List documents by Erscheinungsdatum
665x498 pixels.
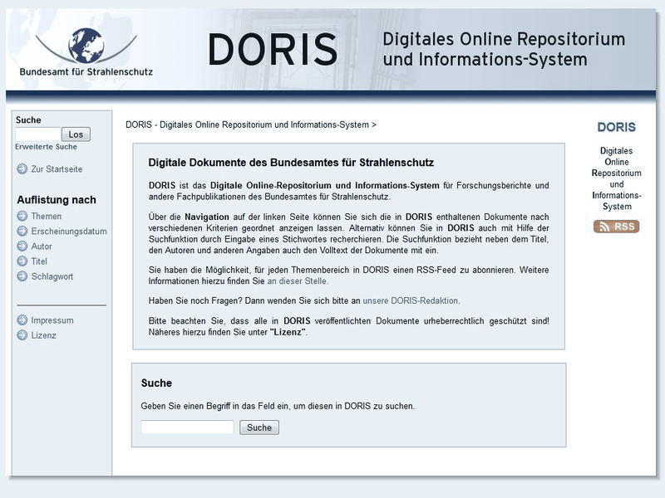pos(69,232)
